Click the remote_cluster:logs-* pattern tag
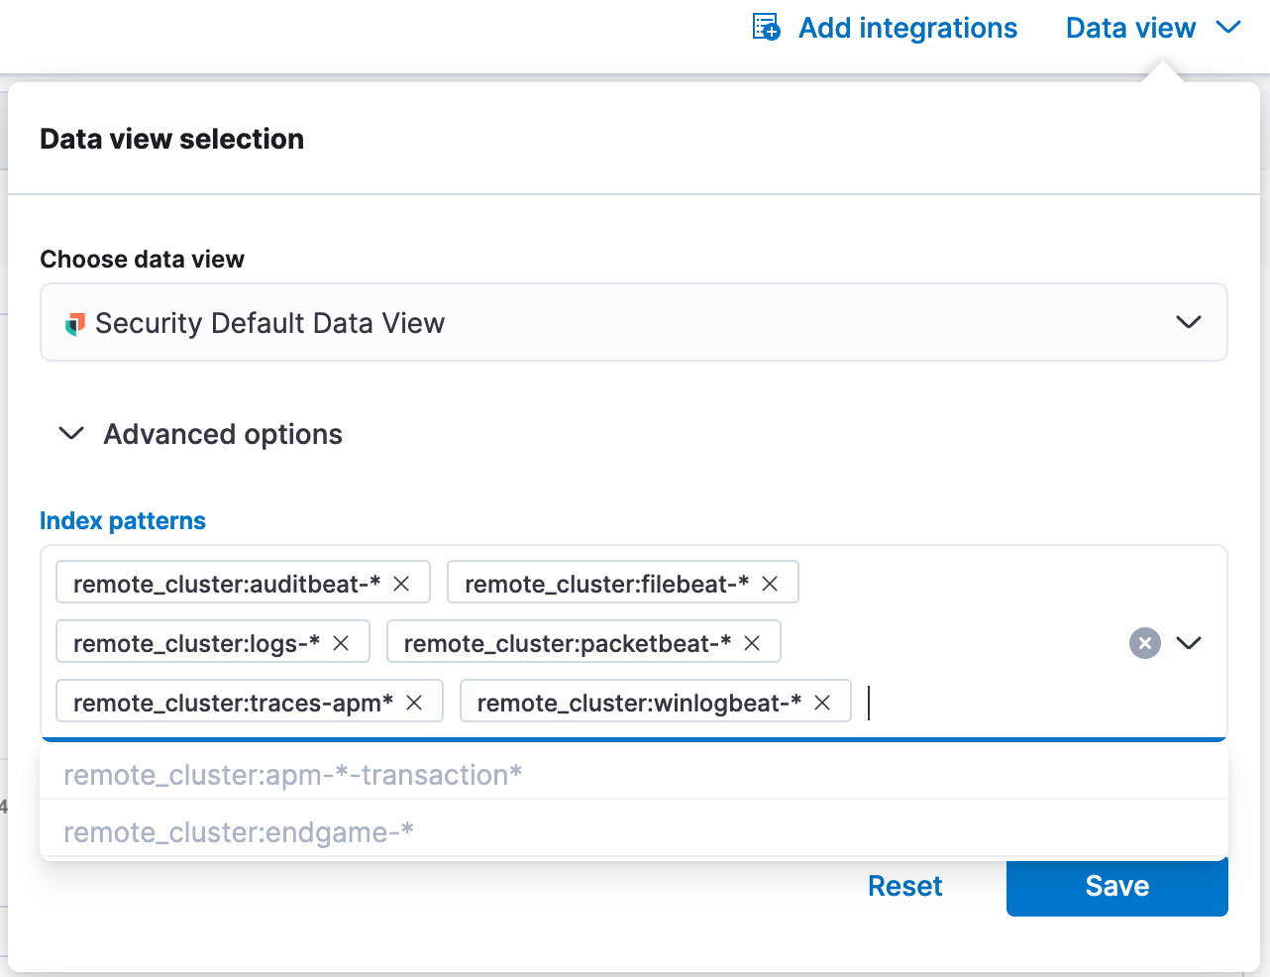The image size is (1270, 977). point(196,643)
